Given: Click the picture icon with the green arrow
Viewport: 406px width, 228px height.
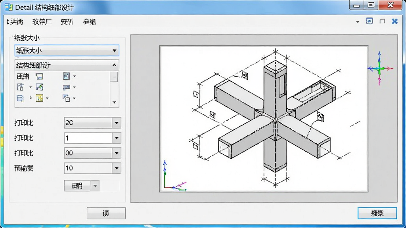Looking at the screenshot, I should pyautogui.click(x=39, y=87).
